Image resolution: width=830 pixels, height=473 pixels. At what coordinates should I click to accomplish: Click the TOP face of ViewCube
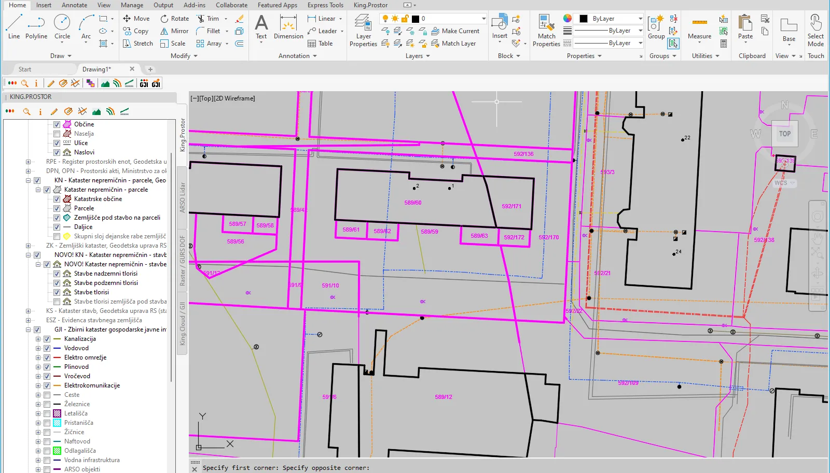(784, 134)
